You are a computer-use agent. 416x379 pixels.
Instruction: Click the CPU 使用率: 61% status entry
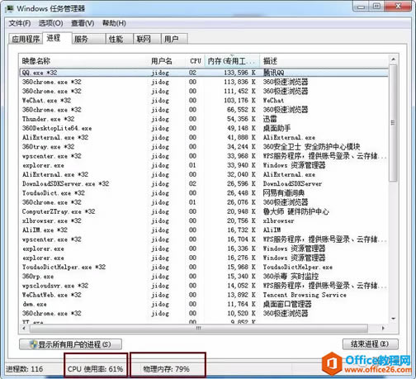[x=95, y=369]
